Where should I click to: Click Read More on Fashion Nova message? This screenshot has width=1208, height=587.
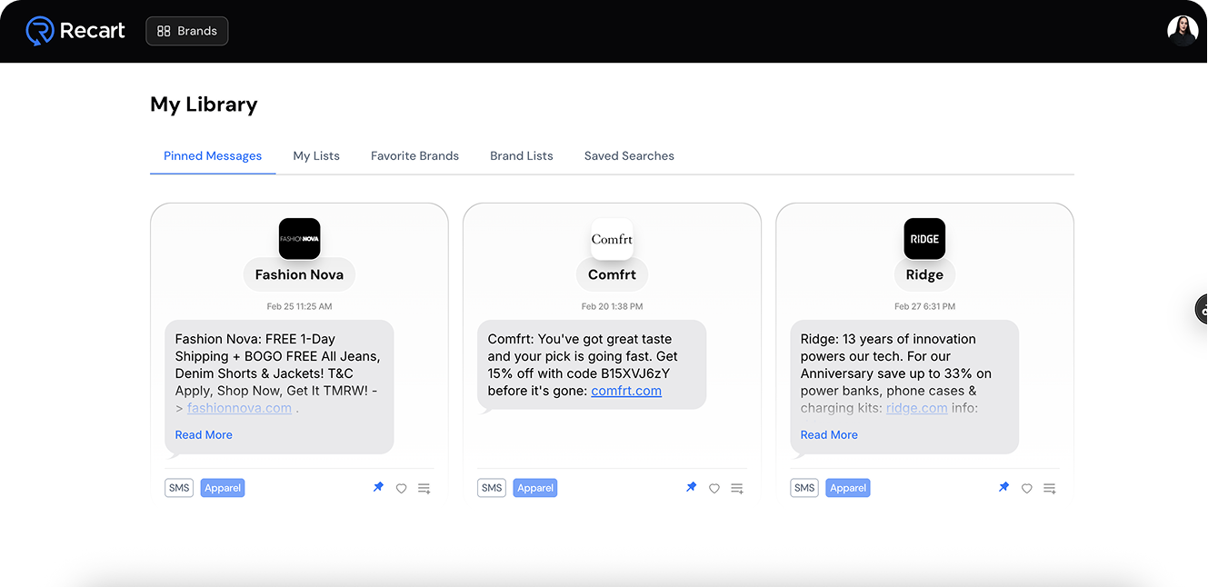coord(204,435)
